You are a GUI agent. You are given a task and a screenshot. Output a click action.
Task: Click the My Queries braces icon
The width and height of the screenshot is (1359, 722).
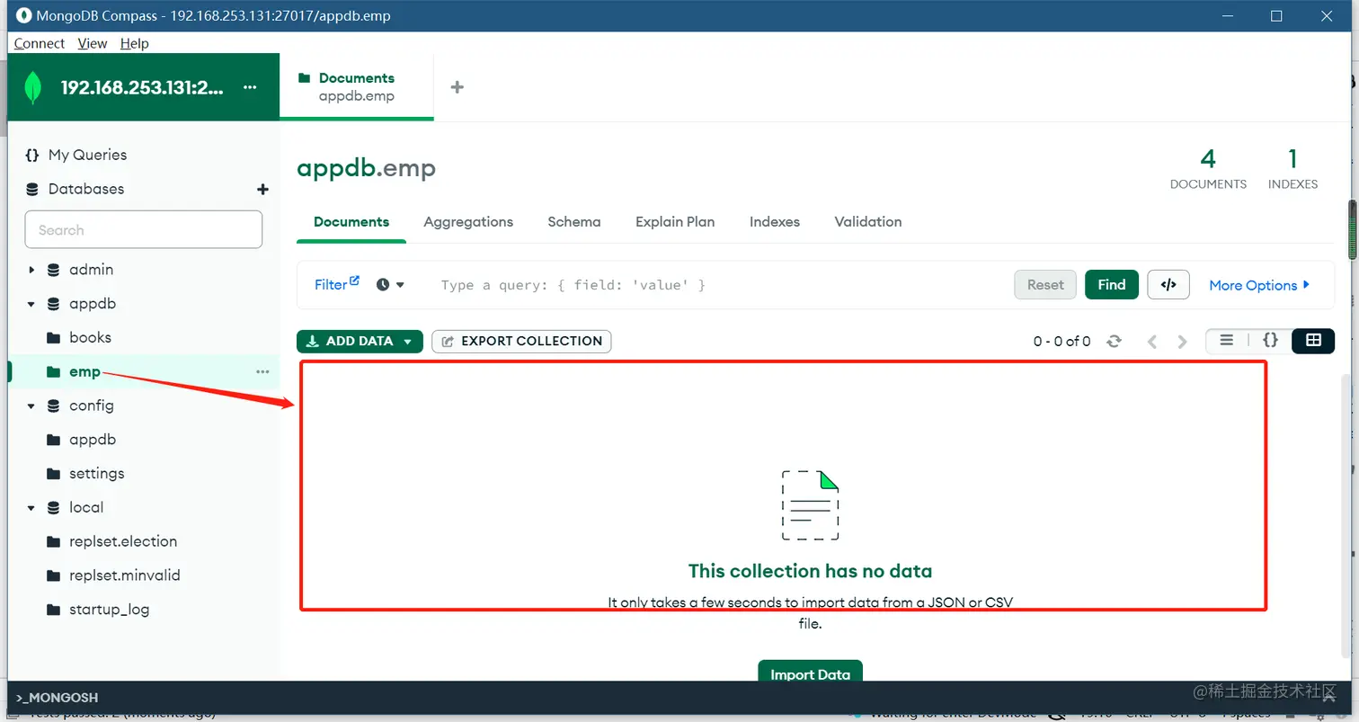[32, 155]
